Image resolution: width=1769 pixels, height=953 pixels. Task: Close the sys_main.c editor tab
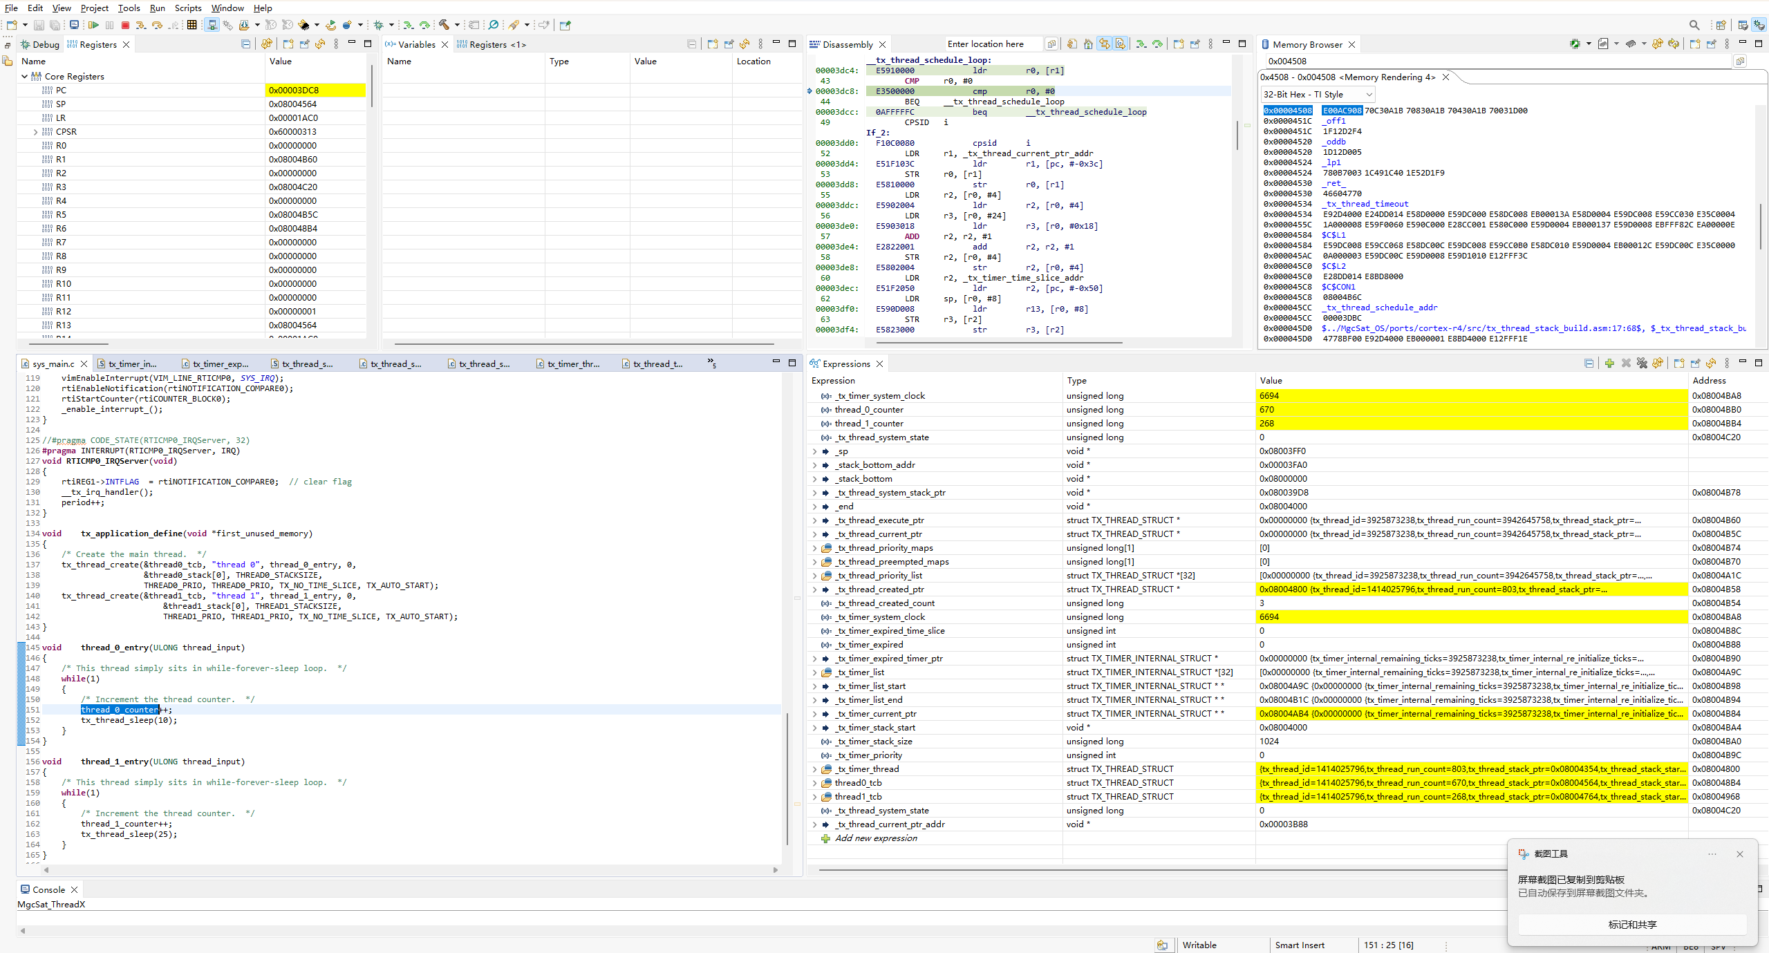[84, 364]
